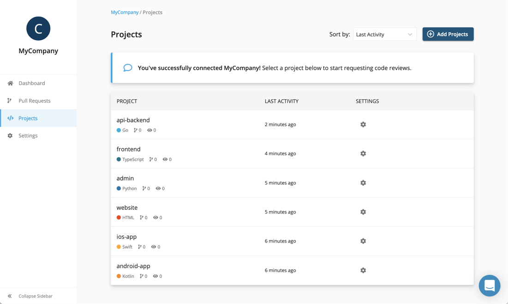Open Pull Requests in the sidebar
The width and height of the screenshot is (508, 304).
(34, 101)
